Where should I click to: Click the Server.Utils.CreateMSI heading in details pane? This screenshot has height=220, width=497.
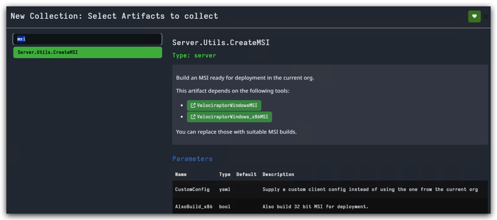pos(221,43)
